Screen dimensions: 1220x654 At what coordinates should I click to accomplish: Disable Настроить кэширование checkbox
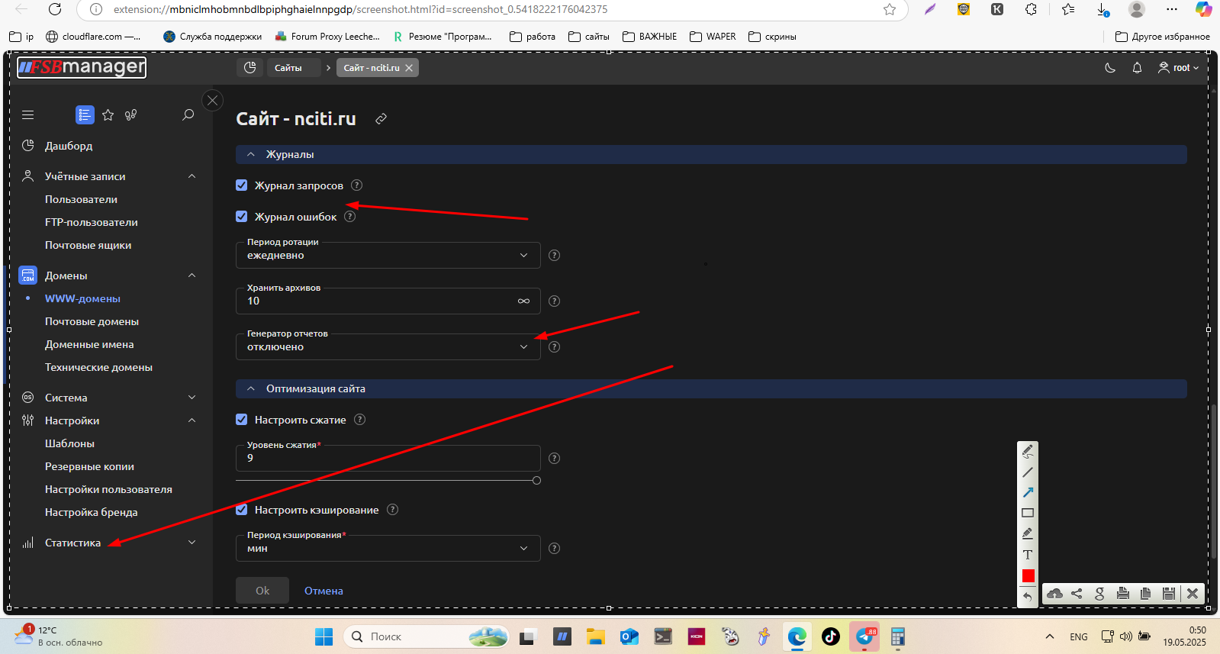pos(242,510)
